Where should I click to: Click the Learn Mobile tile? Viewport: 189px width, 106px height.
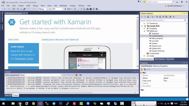coord(24,53)
